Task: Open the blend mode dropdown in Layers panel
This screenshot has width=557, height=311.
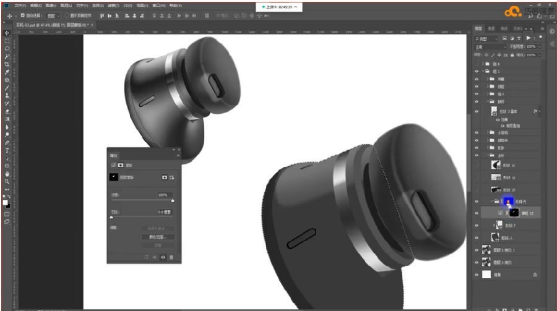Action: (491, 47)
